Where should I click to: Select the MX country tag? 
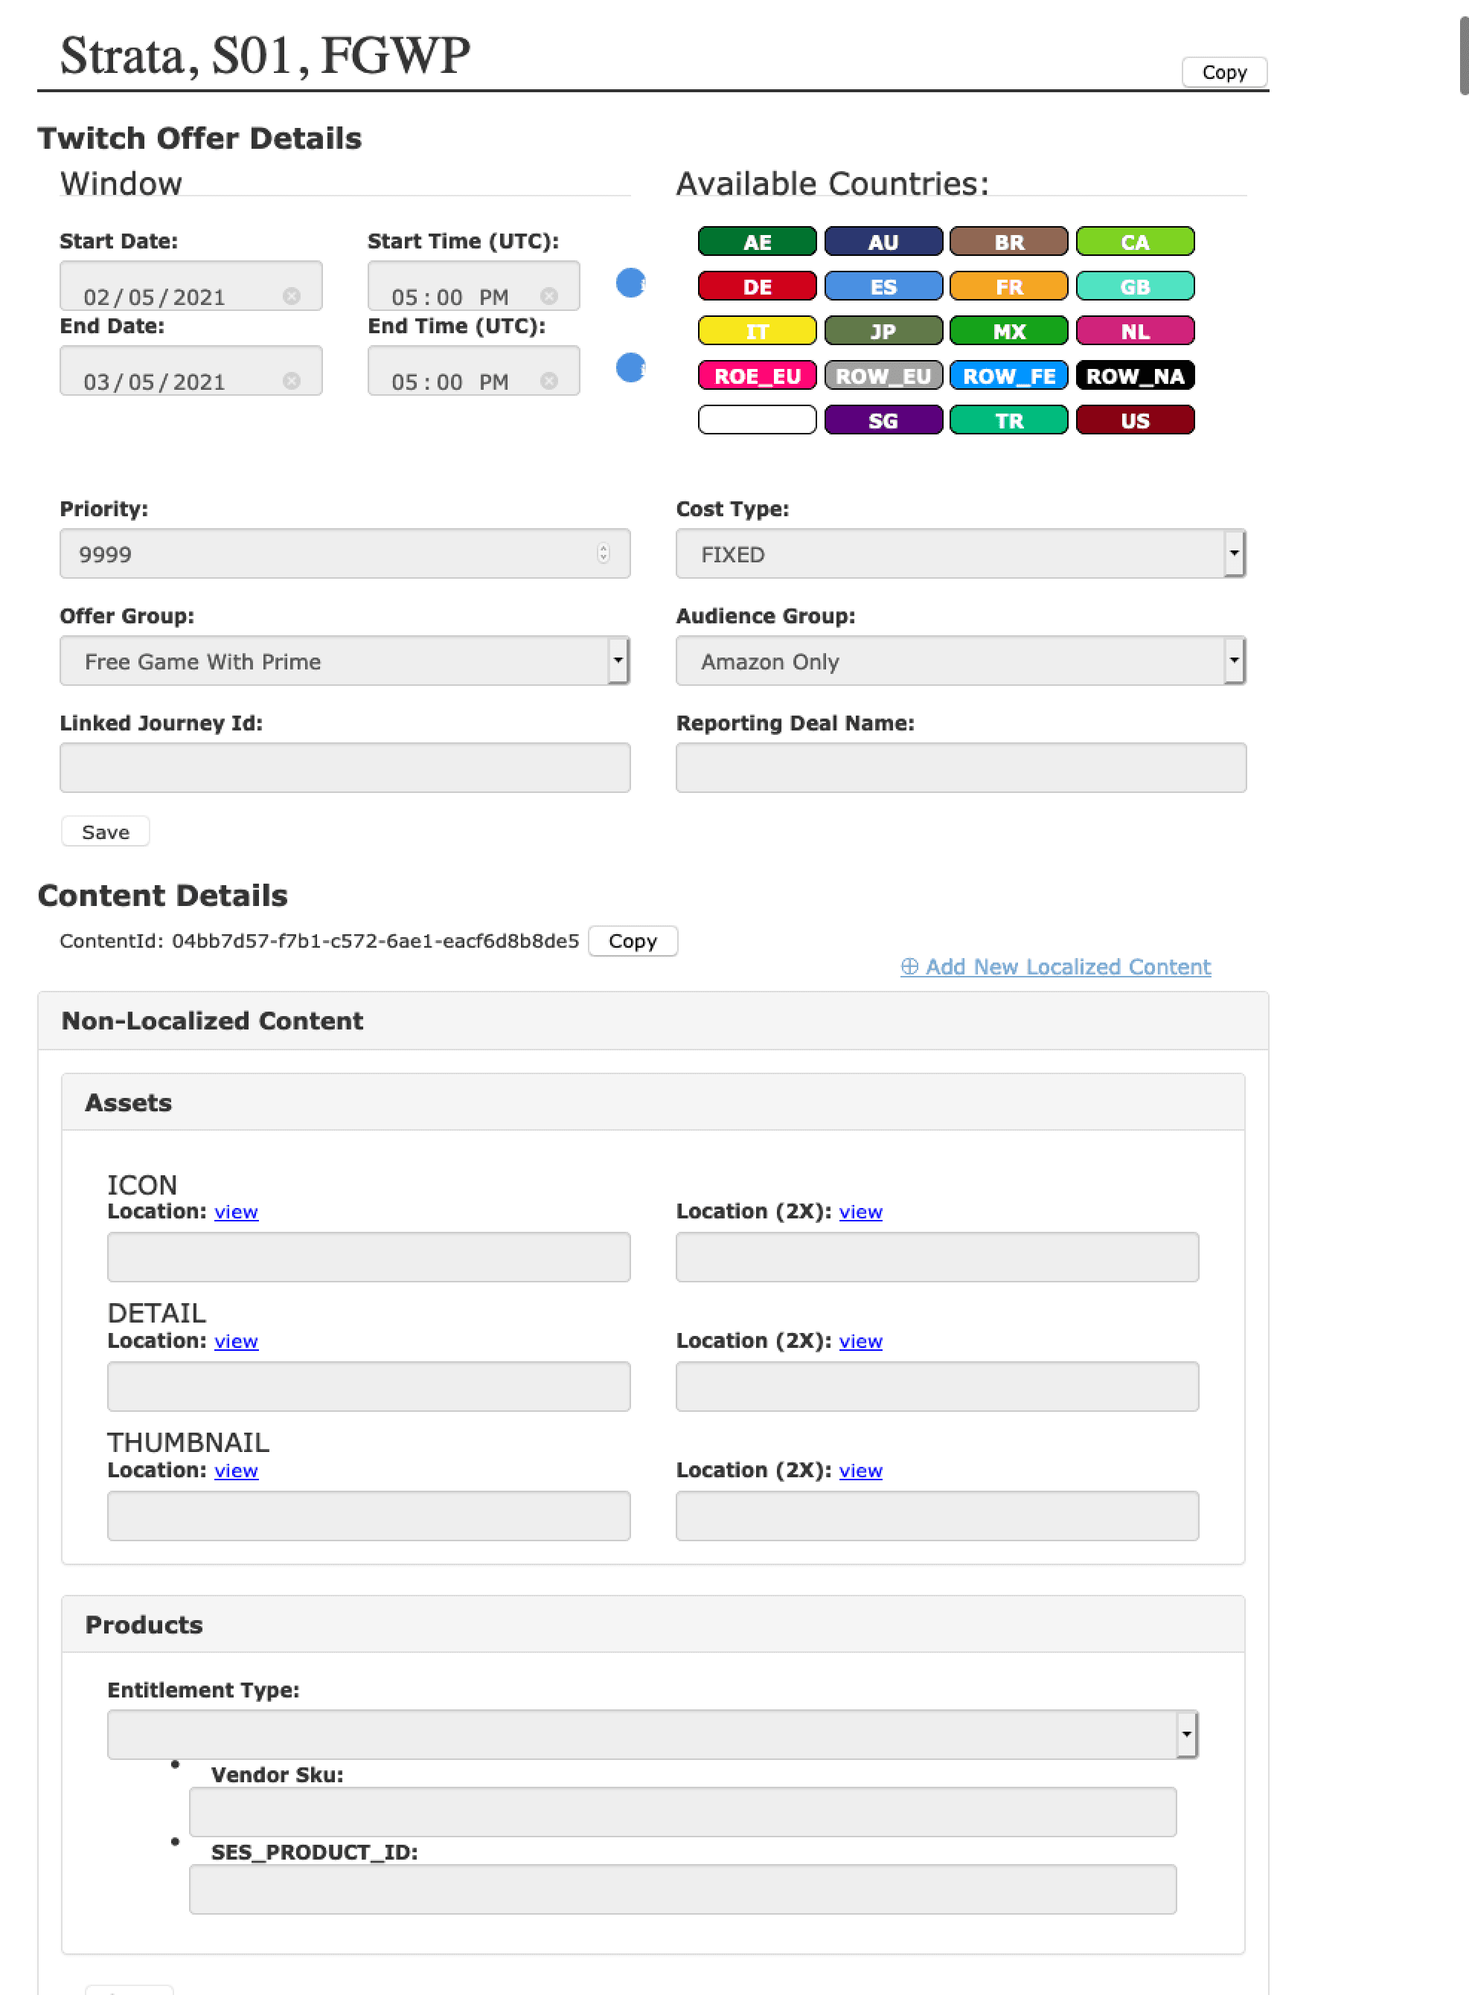(1008, 330)
